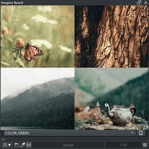The image size is (149, 149).
Task: Select the tree bark texture image
Action: pos(111,37)
